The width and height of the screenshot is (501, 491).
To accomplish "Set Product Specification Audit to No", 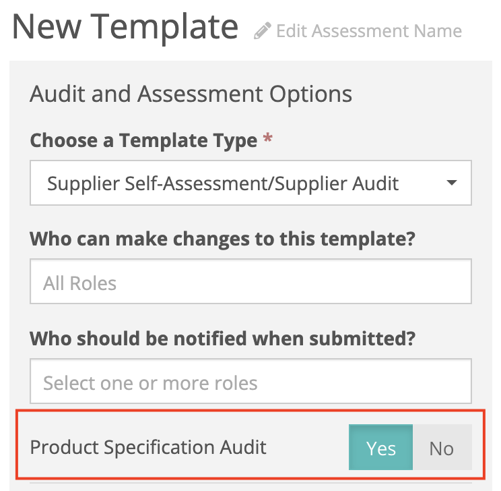I will 441,448.
